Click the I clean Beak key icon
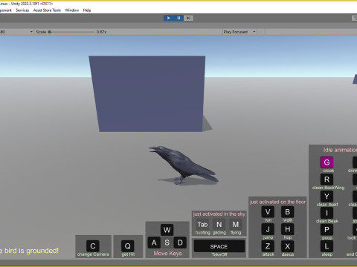Image resolution: width=357 pixels, height=267 pixels. coord(327,213)
